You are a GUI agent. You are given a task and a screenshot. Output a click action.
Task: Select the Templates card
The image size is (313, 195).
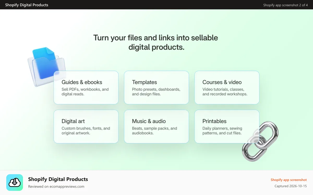pos(156,88)
